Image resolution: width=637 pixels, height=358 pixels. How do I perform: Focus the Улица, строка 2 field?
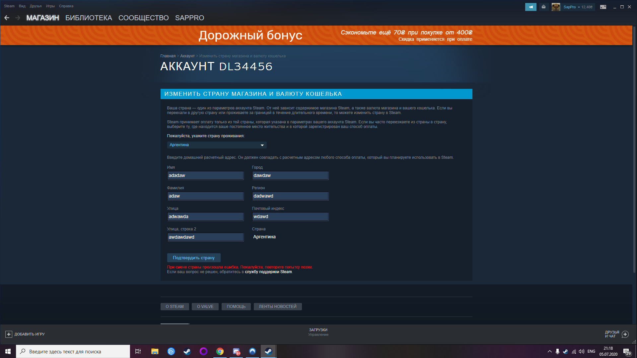click(205, 237)
